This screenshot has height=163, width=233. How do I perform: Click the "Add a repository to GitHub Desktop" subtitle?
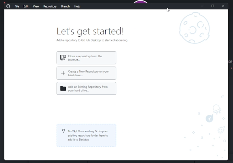coord(92,40)
